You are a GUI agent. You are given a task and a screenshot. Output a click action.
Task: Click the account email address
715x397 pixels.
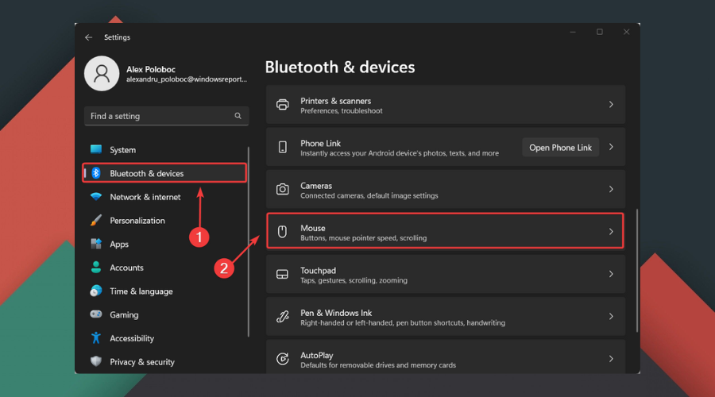187,79
